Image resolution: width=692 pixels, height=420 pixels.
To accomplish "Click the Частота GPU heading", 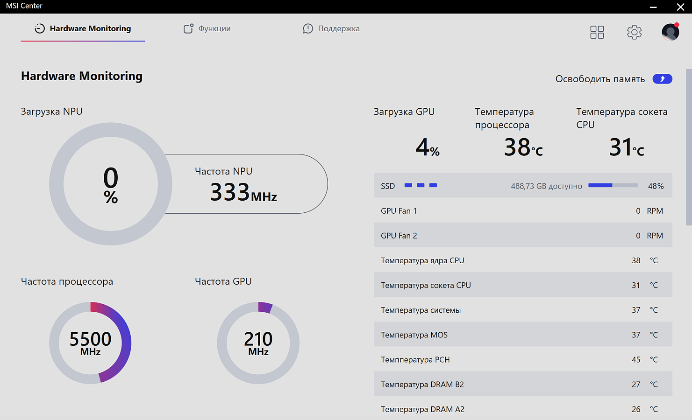I will [x=223, y=281].
